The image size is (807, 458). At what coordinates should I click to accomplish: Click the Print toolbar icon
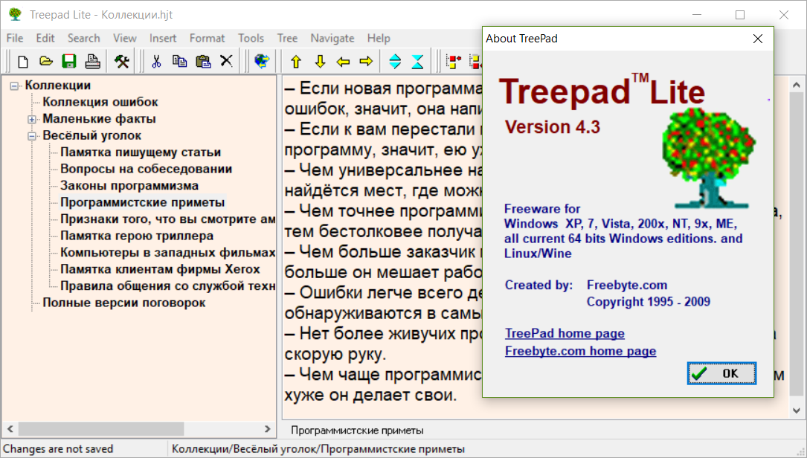point(93,62)
